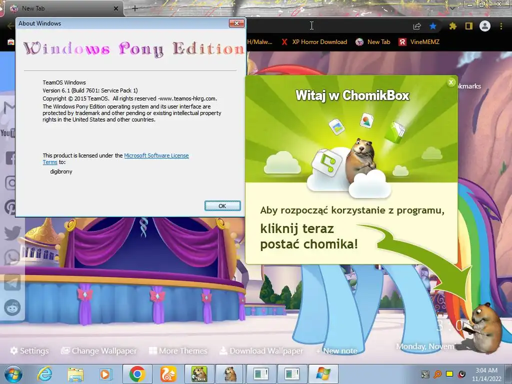Open WhatsApp sidebar shortcut
The width and height of the screenshot is (512, 384).
click(x=12, y=257)
